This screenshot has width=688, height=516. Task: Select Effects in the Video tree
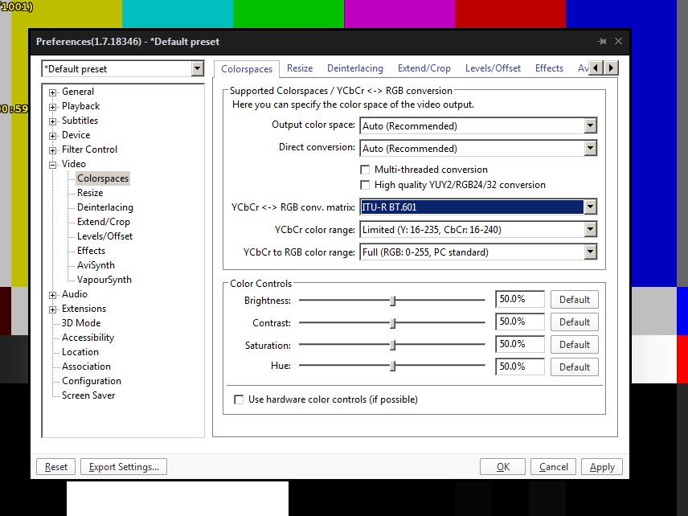coord(92,251)
